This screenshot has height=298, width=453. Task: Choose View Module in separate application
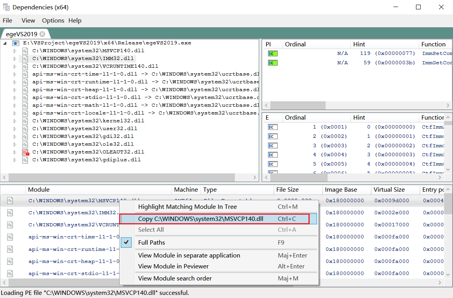219,256
